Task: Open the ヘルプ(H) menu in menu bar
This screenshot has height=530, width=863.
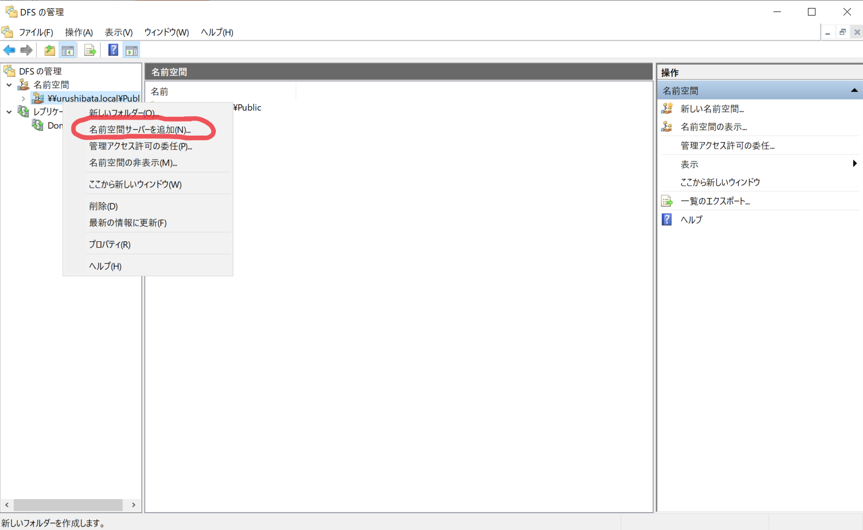Action: click(217, 33)
